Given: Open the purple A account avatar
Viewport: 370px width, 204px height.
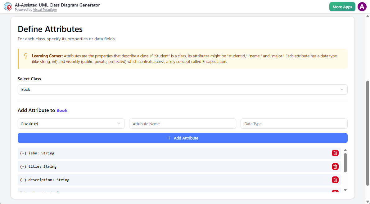Looking at the screenshot, I should [x=362, y=7].
